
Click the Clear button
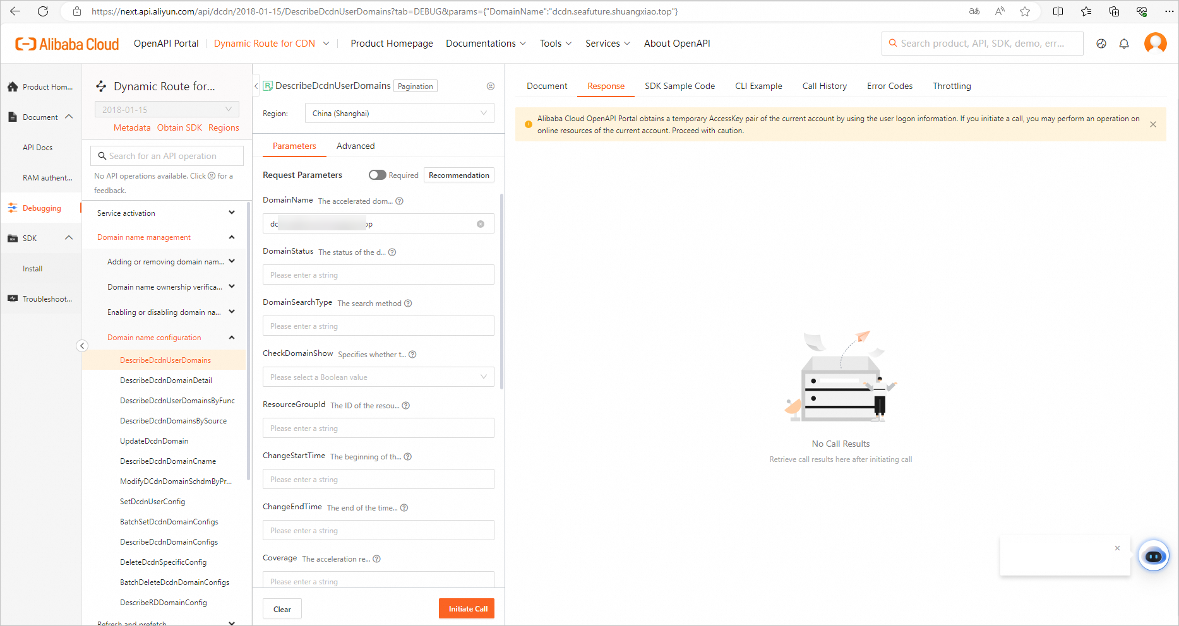point(282,609)
